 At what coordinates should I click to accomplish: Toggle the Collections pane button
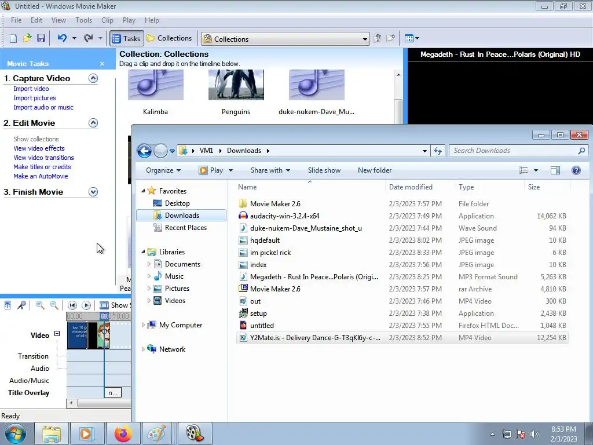(x=169, y=38)
